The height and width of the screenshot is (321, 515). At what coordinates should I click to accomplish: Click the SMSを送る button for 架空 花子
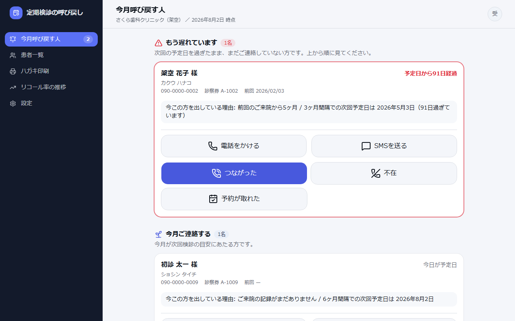pyautogui.click(x=384, y=146)
